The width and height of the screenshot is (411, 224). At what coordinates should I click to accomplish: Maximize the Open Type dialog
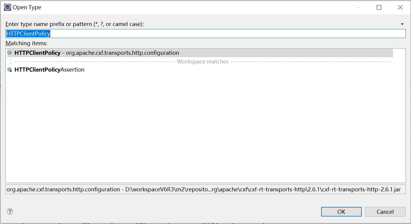[x=379, y=7]
